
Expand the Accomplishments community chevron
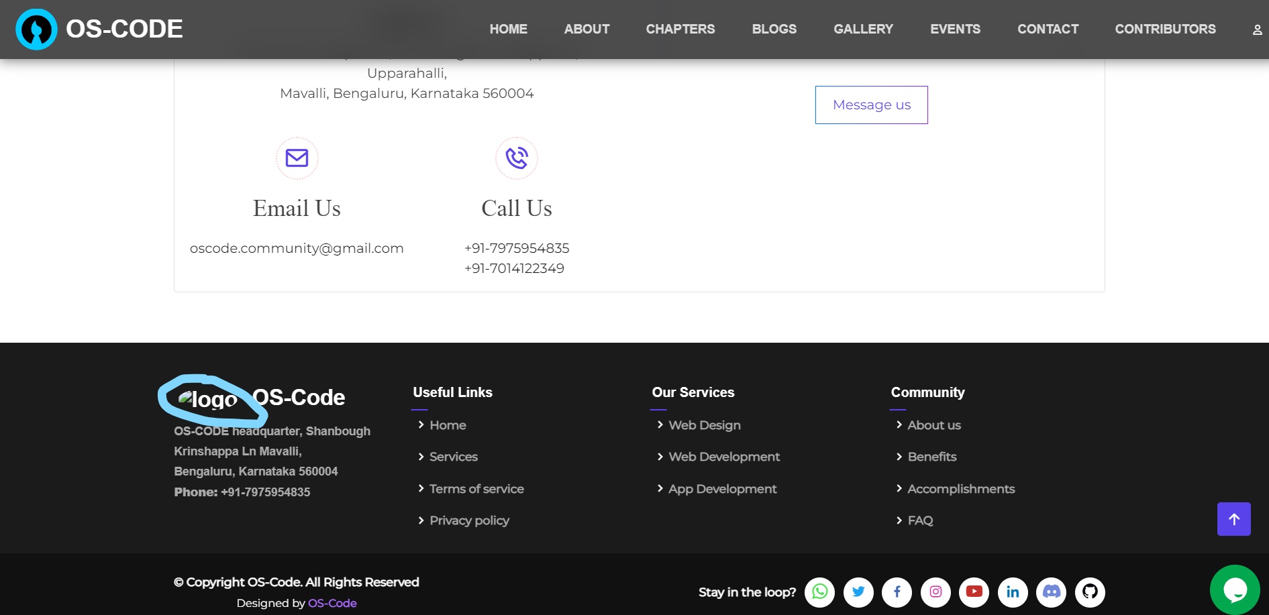(x=900, y=489)
